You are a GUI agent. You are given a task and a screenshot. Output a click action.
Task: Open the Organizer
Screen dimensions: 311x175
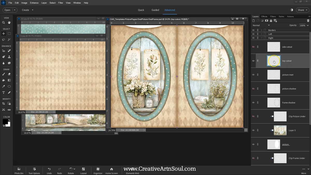(98, 171)
